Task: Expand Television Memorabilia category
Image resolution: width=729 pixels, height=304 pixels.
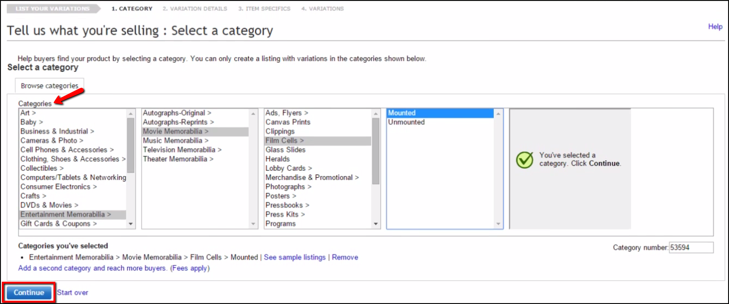Action: point(182,149)
